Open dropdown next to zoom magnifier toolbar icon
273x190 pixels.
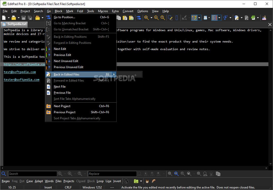coord(151,18)
